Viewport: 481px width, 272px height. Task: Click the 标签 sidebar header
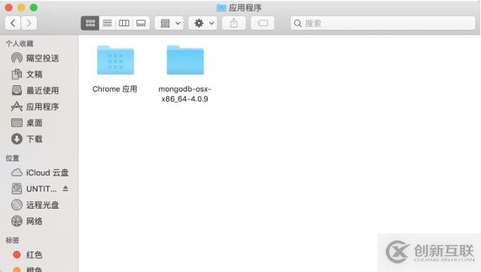point(12,240)
